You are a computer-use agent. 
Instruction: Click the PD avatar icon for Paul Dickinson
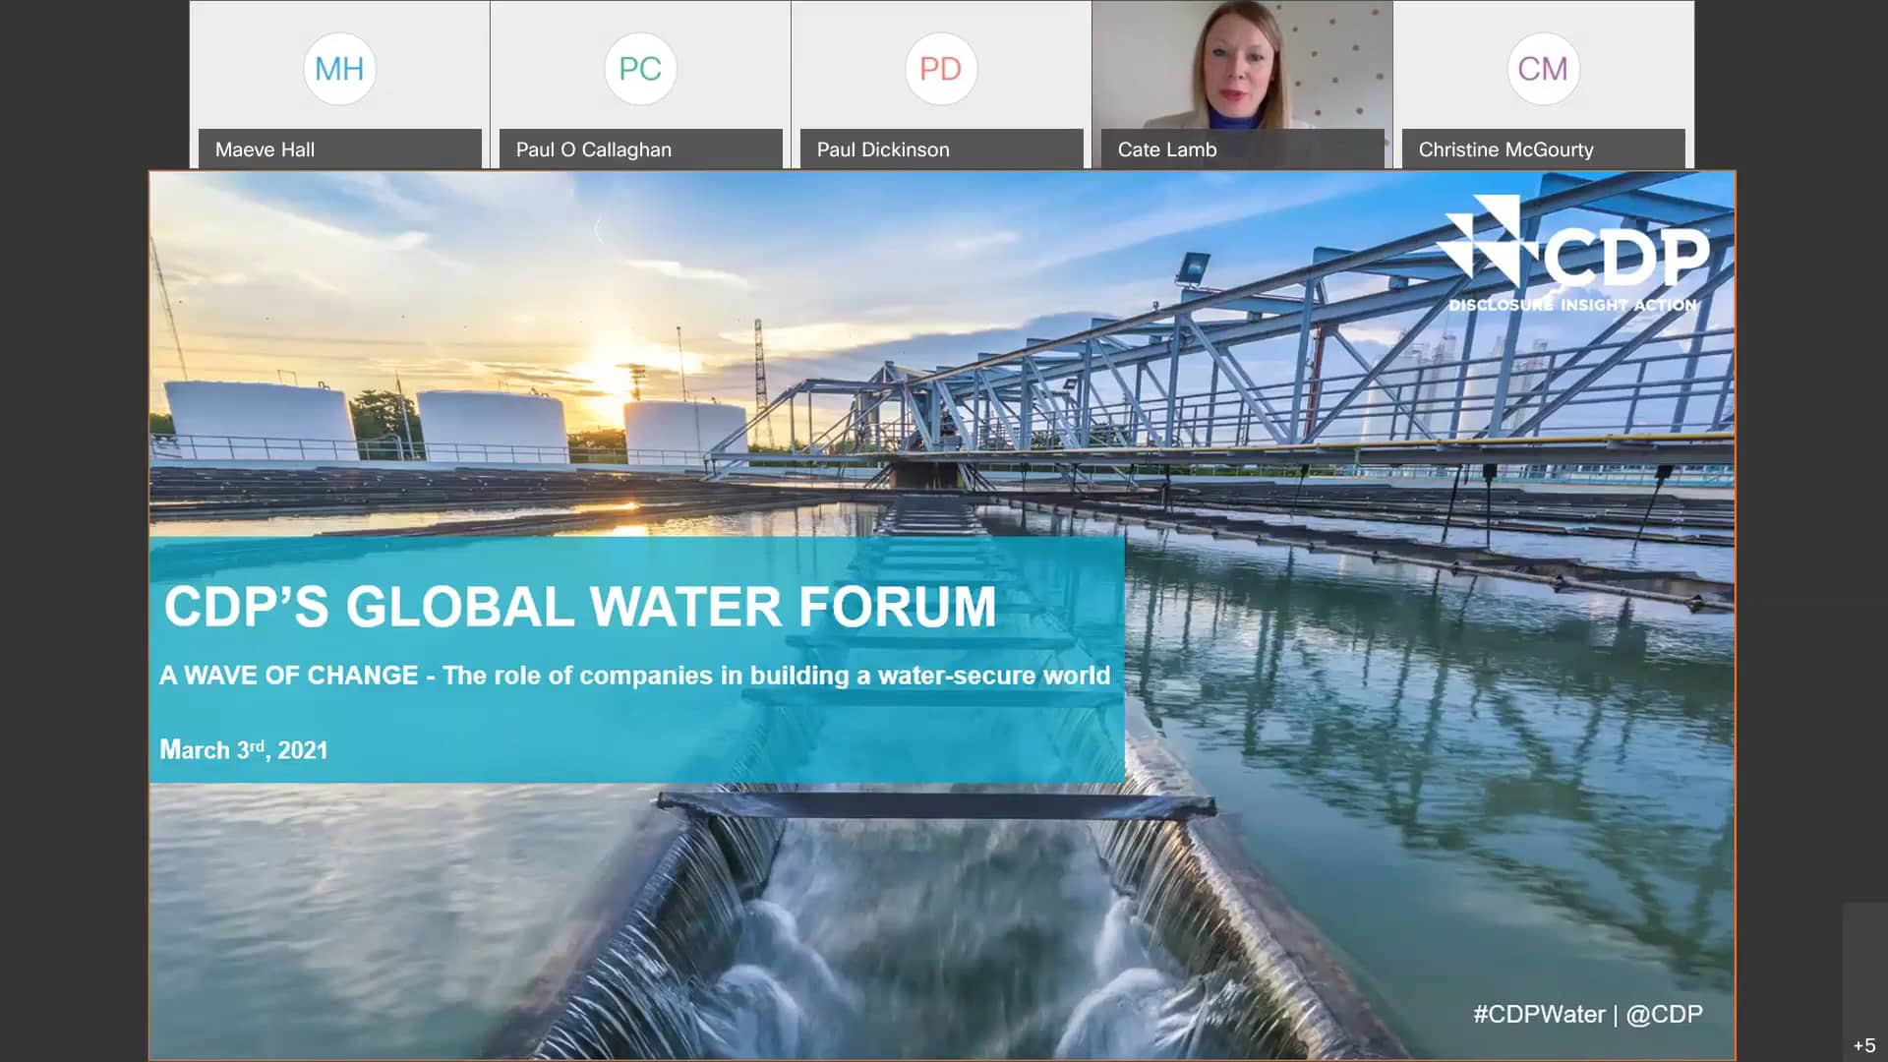point(941,68)
